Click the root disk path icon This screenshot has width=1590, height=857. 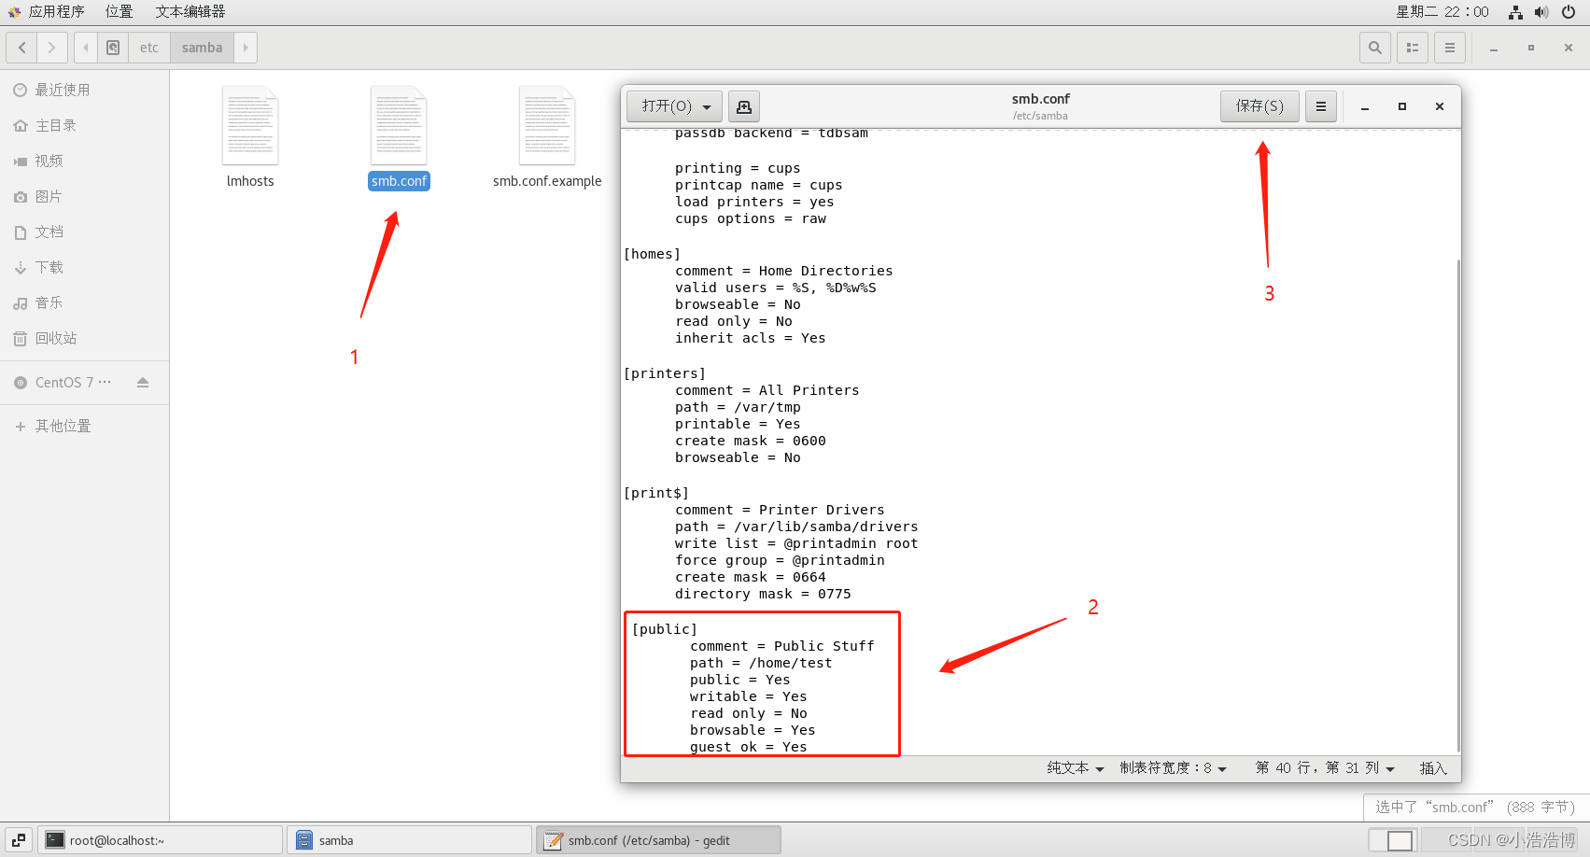[x=113, y=48]
